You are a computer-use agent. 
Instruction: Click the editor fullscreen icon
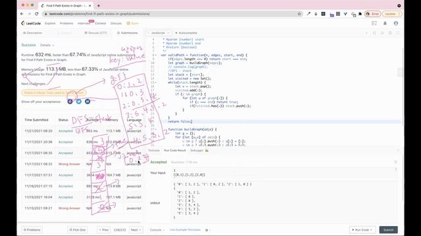click(398, 33)
